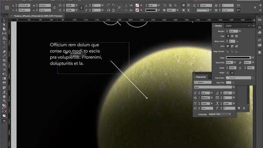Switch to the Stroke tab
263x148 pixels.
pyautogui.click(x=218, y=26)
